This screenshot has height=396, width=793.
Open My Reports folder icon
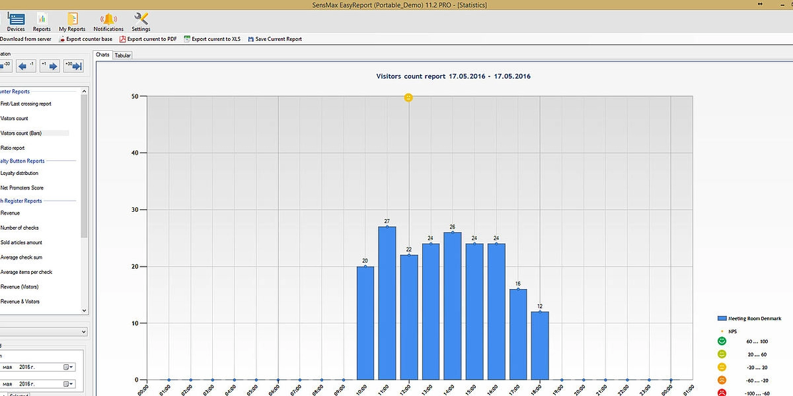click(x=72, y=21)
